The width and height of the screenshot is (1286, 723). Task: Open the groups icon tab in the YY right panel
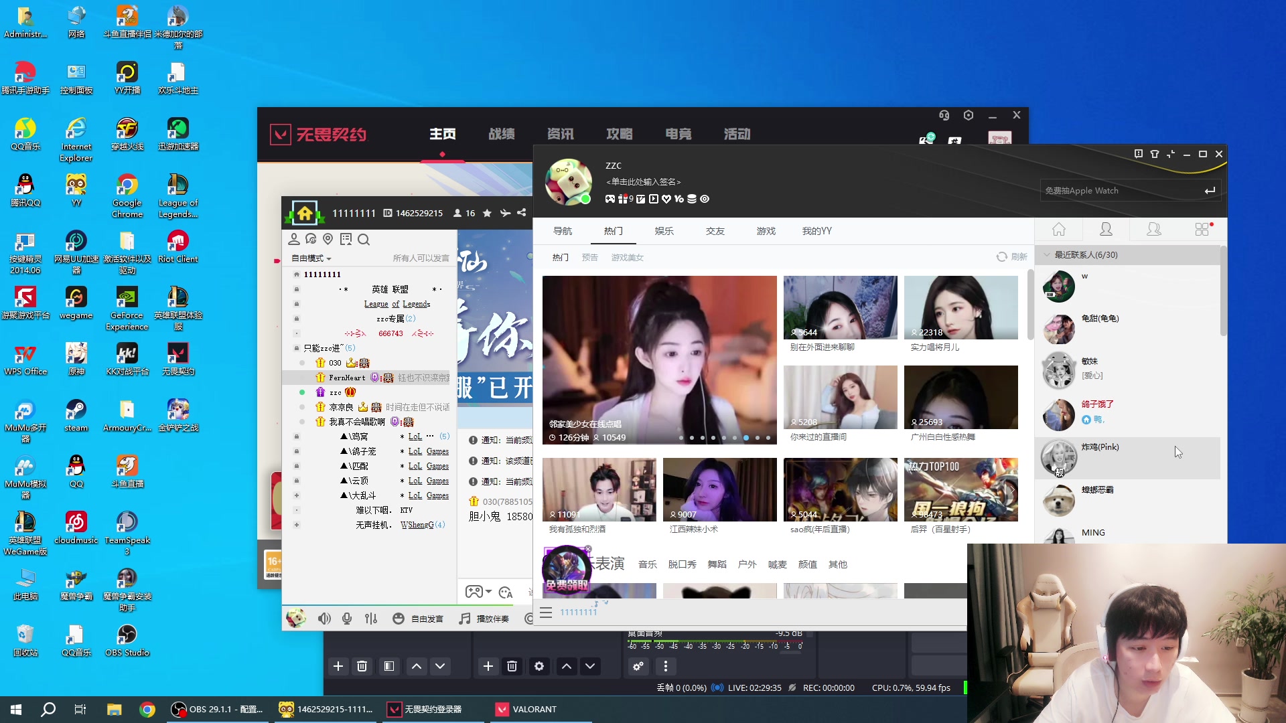tap(1154, 230)
